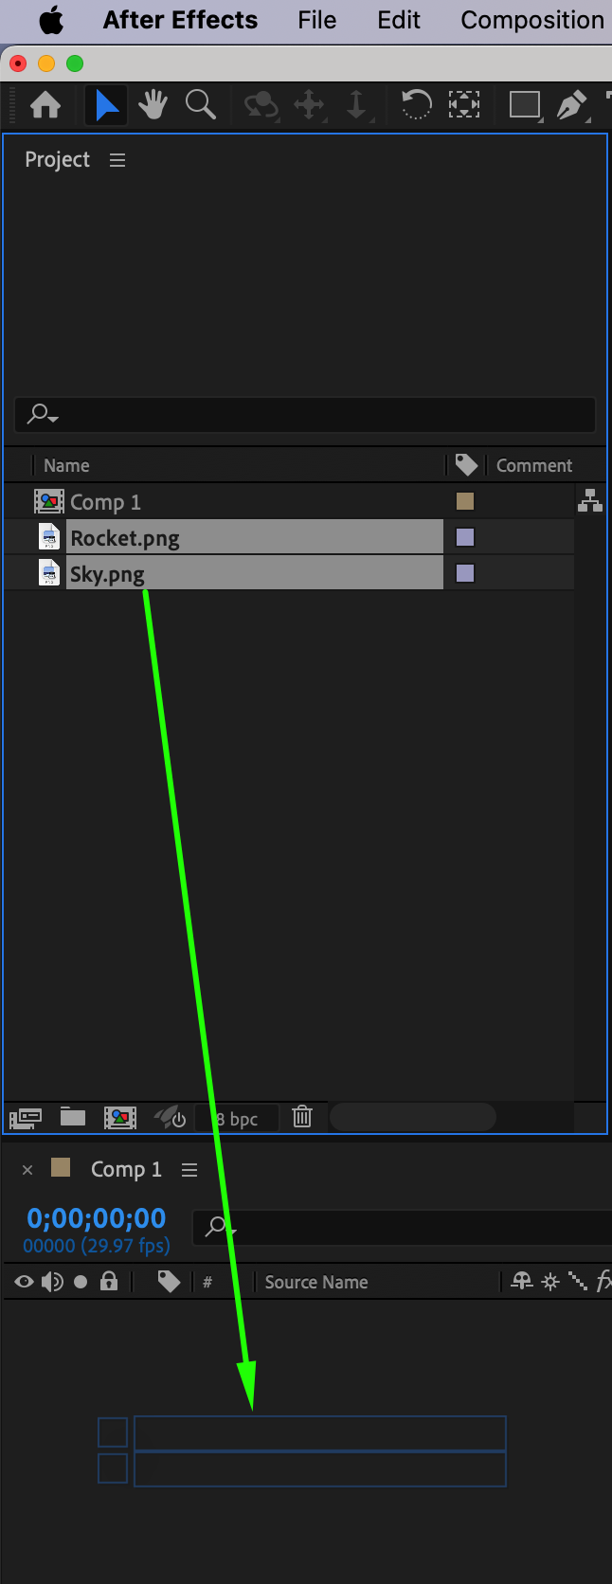Select the Hand tool

point(152,104)
